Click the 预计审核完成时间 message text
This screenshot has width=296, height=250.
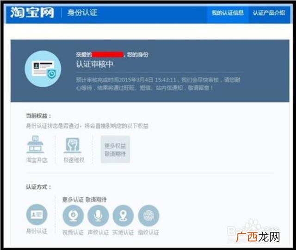click(x=158, y=84)
